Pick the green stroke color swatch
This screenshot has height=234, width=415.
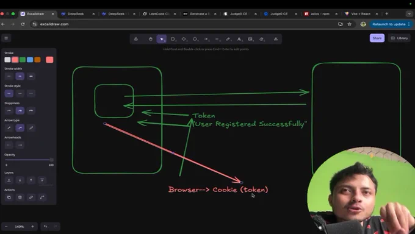(x=23, y=60)
